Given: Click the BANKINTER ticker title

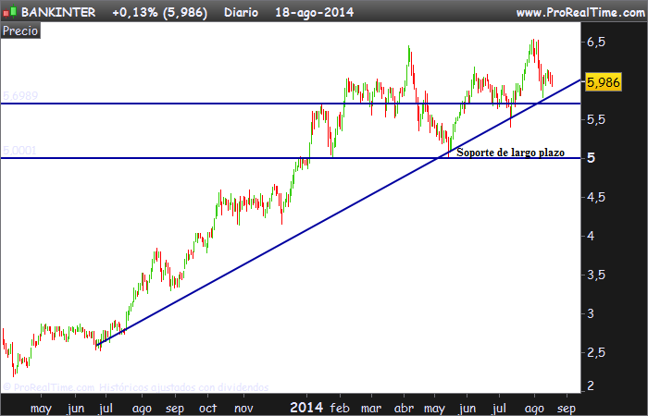Looking at the screenshot, I should coord(58,12).
